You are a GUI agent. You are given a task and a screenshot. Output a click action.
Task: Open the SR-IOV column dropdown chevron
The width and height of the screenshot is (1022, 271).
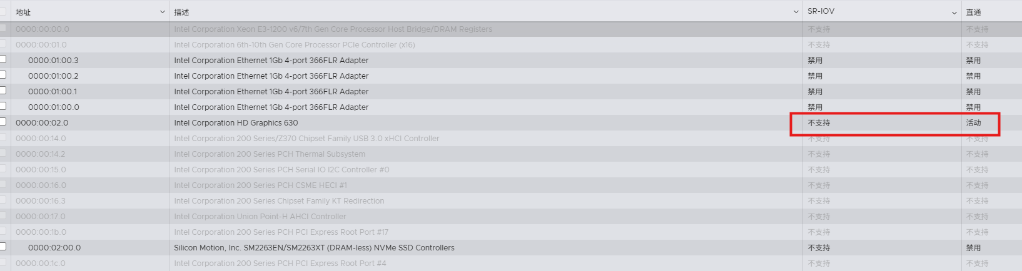click(x=954, y=12)
